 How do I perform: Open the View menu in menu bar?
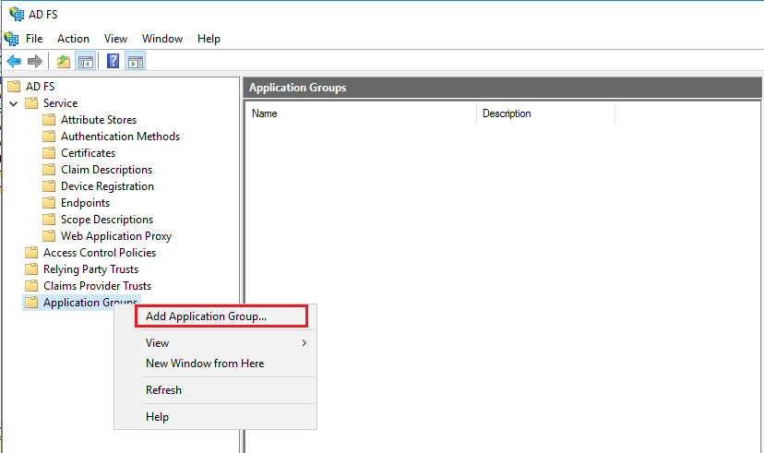tap(115, 39)
